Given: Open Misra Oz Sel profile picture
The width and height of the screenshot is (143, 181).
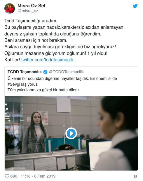Looking at the screenshot, I should [10, 8].
